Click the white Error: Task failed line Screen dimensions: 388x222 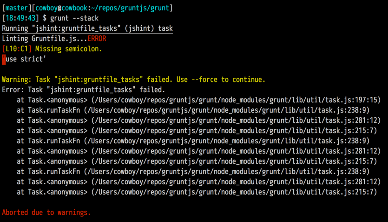tap(84, 89)
